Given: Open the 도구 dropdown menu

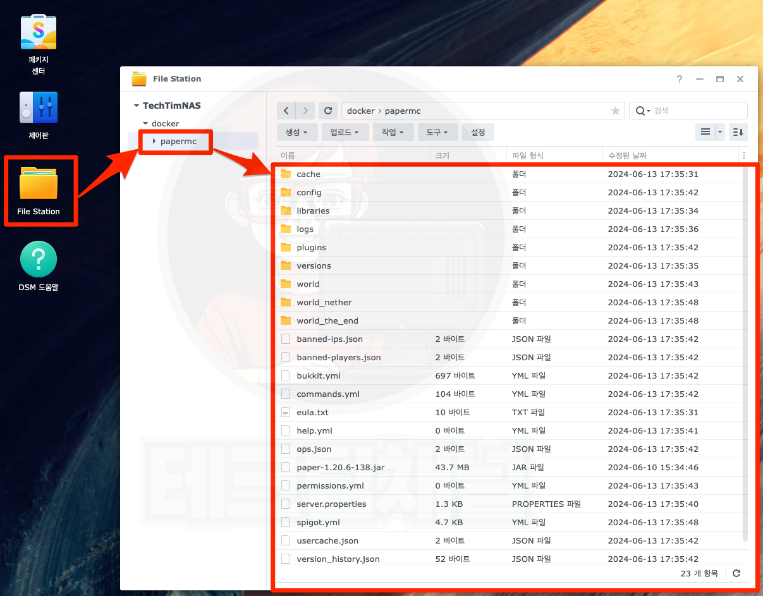Looking at the screenshot, I should pyautogui.click(x=437, y=132).
